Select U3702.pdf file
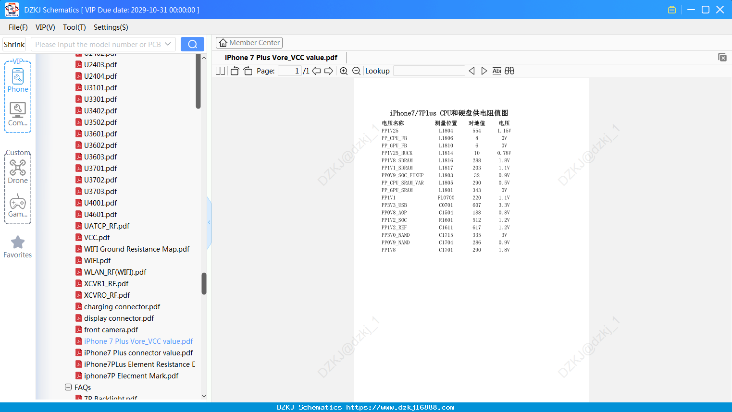 click(x=96, y=180)
